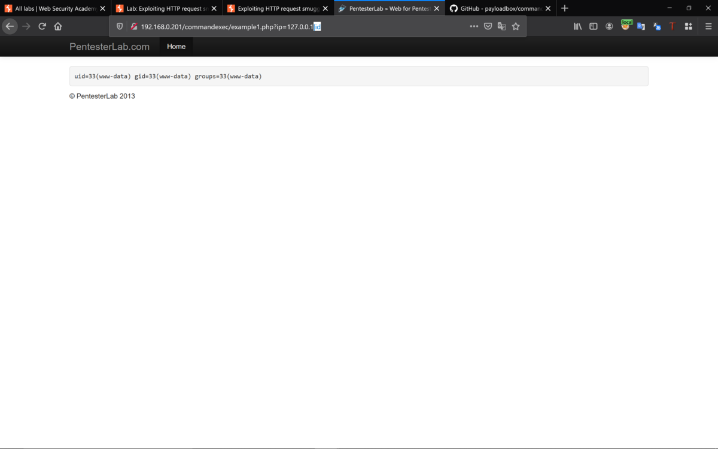Switch to GitHub payloadbox tab
The width and height of the screenshot is (718, 449).
pos(501,8)
